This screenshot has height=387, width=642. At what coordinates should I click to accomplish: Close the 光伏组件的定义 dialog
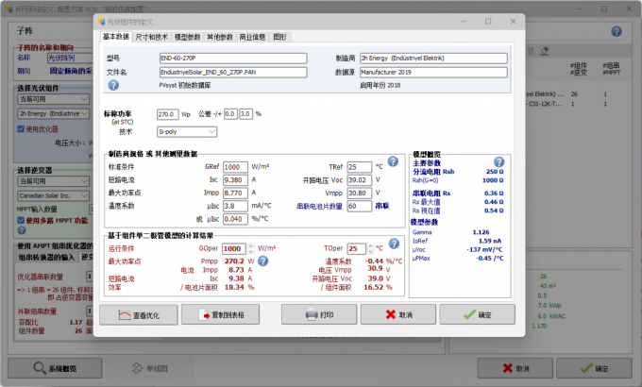(513, 22)
